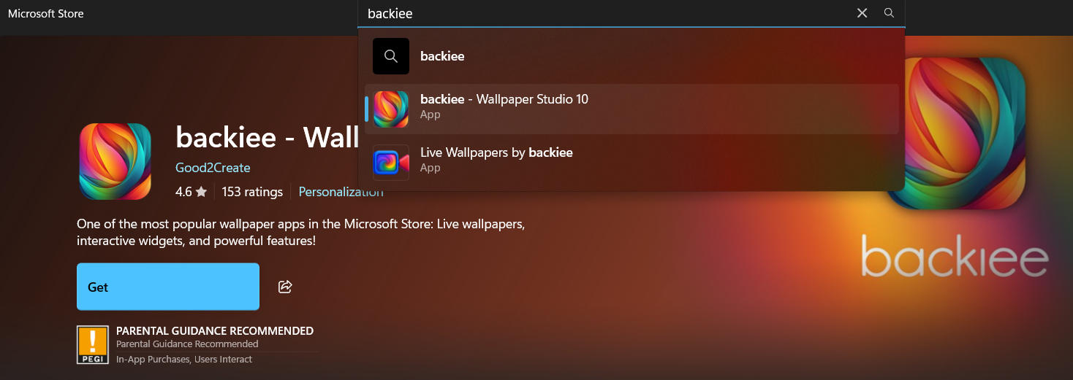Open the Good2Create publisher link
The image size is (1073, 380).
click(213, 168)
